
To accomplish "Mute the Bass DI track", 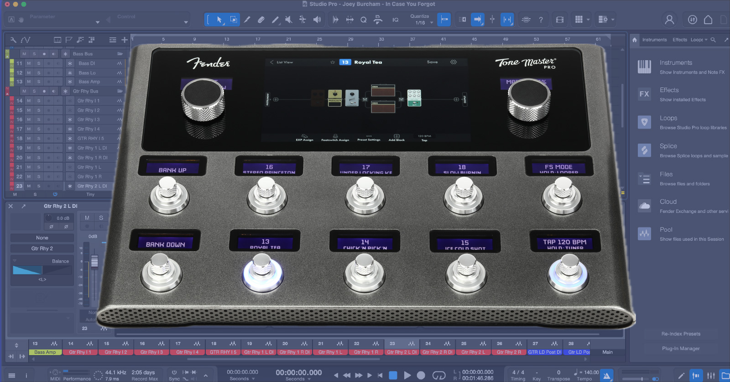I will point(29,63).
